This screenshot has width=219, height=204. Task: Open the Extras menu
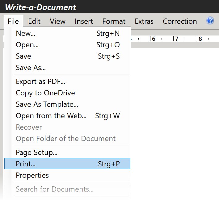pyautogui.click(x=144, y=21)
